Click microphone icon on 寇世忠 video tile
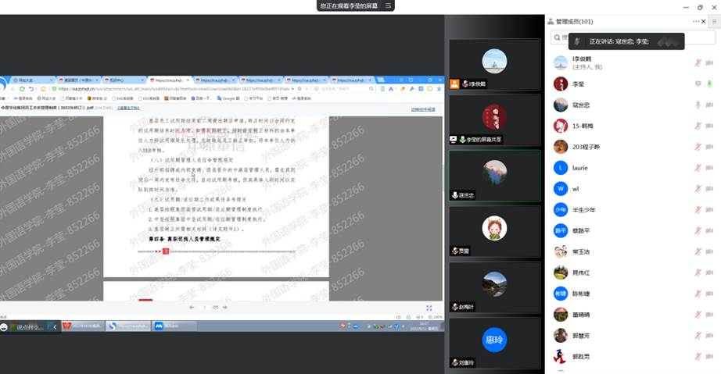Screen dimensions: 721x374 (x=454, y=195)
